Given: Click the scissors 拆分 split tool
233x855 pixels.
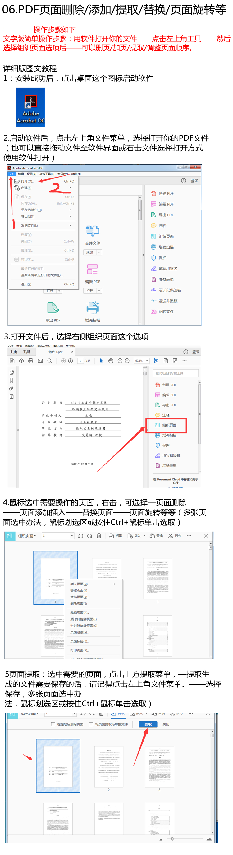Looking at the screenshot, I should coord(174,536).
